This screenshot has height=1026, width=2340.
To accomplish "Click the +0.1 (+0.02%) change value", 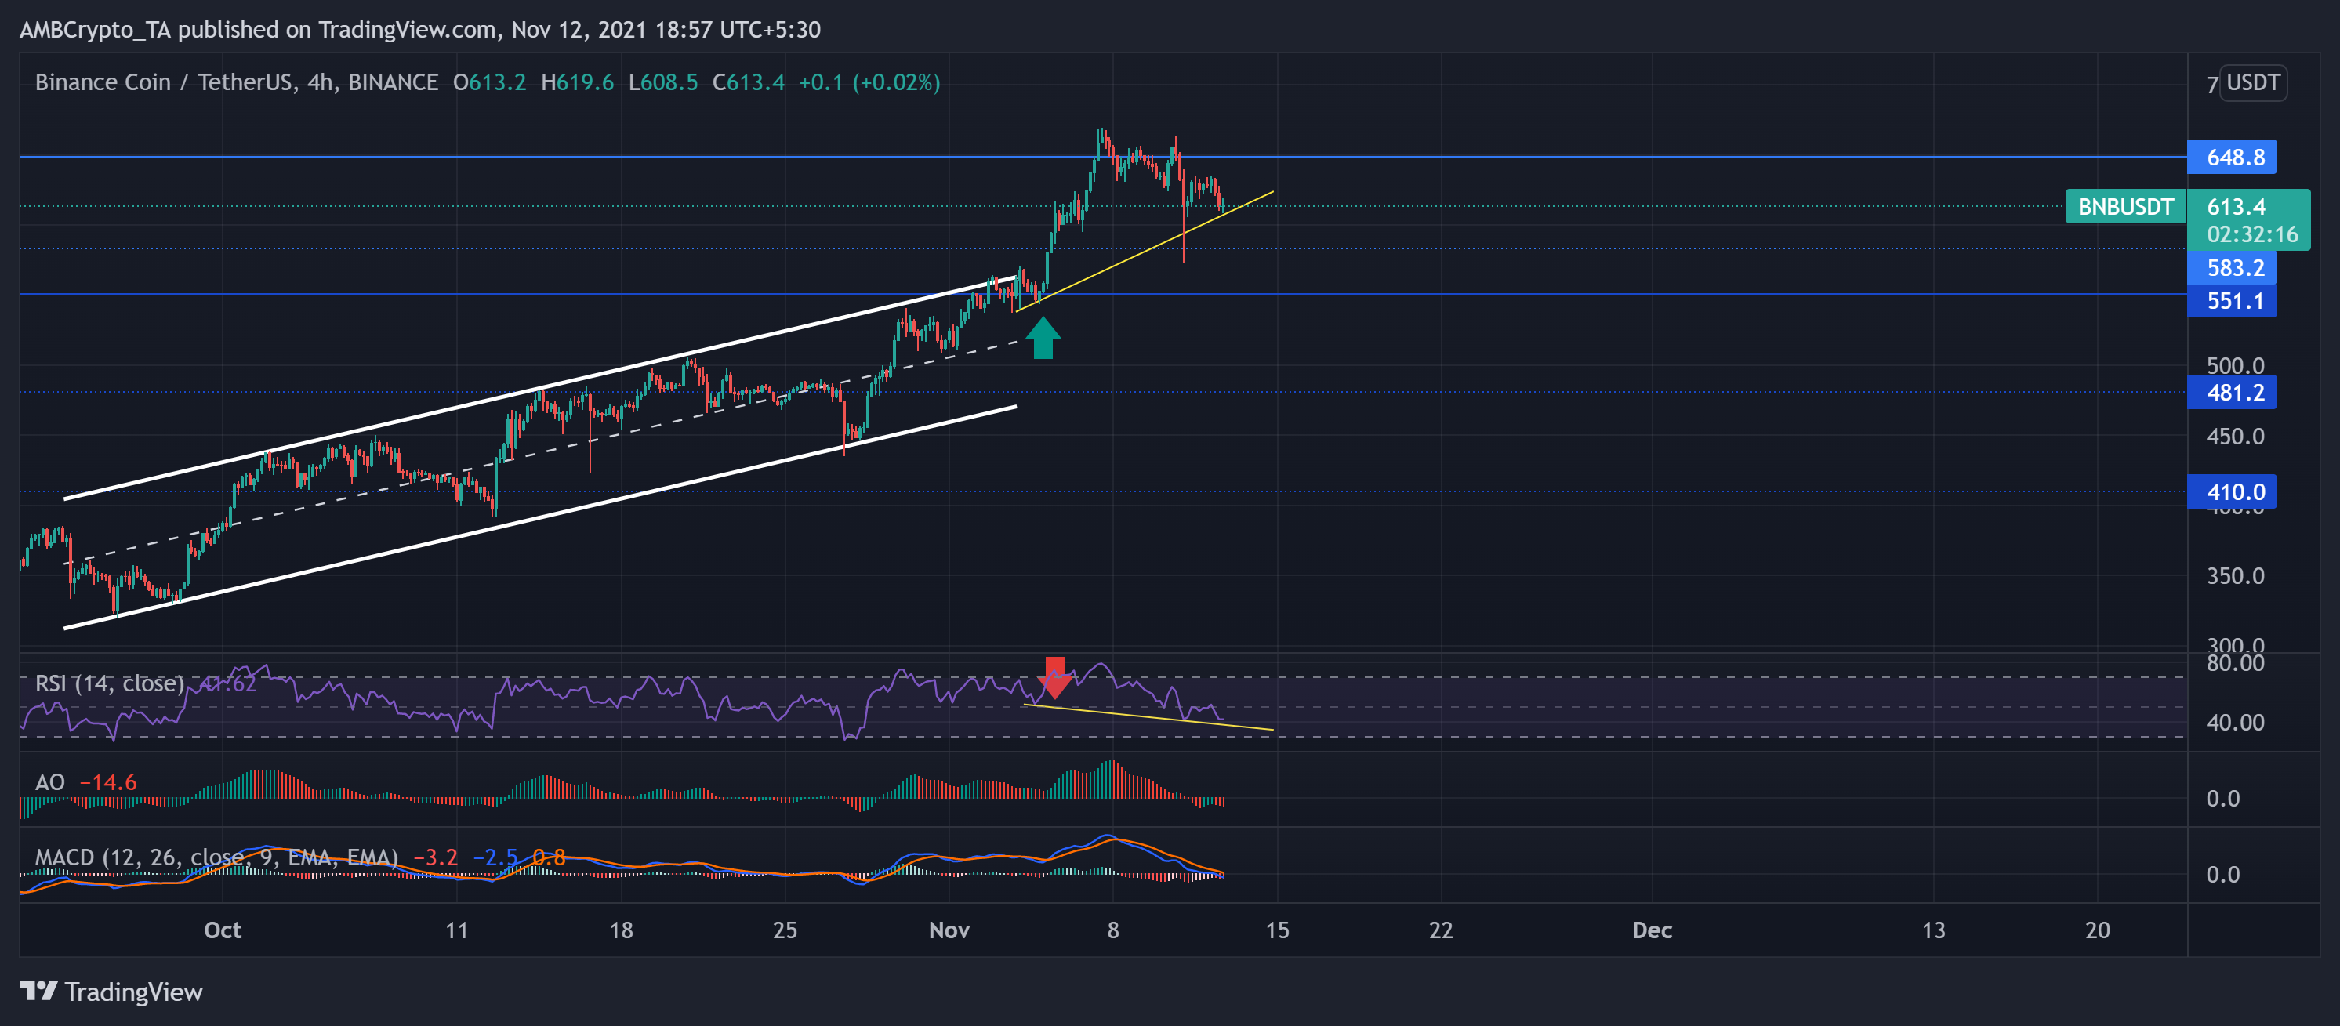I will click(x=869, y=82).
